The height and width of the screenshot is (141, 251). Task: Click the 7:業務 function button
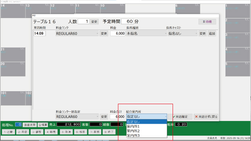point(95,132)
